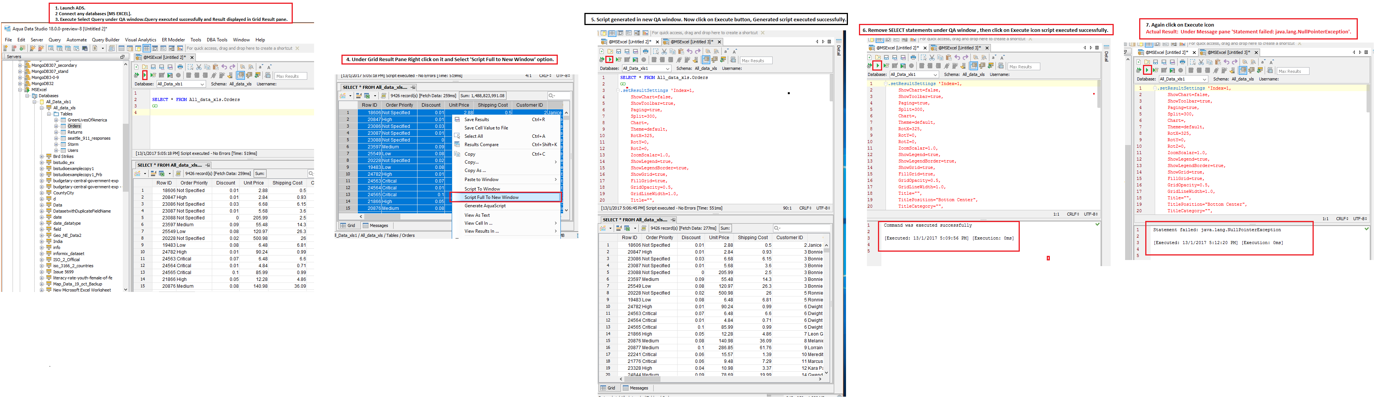
Task: Click 'Unit Price' column header in context-menu panel grid
Action: [x=459, y=105]
